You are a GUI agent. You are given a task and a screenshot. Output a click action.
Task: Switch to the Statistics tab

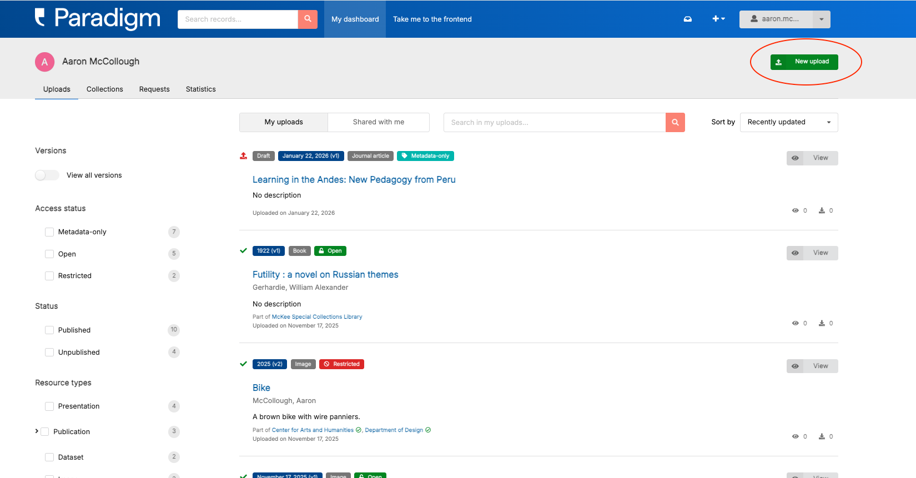pyautogui.click(x=200, y=89)
